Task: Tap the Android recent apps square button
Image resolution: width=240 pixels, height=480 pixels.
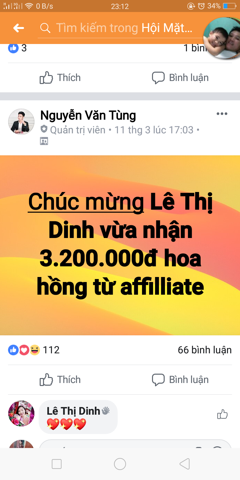Action: pos(57,464)
